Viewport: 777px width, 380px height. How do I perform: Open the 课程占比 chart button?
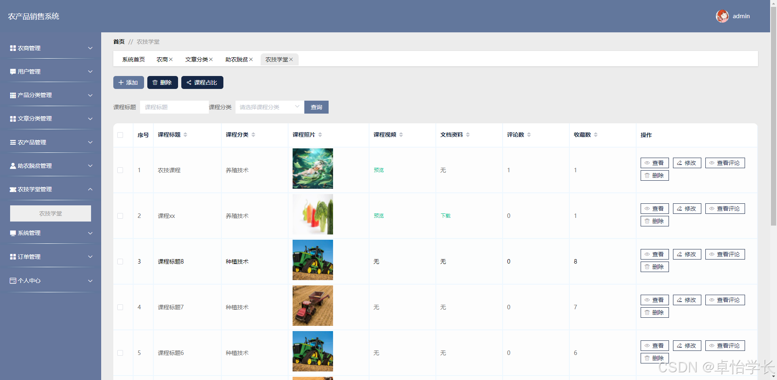[202, 82]
